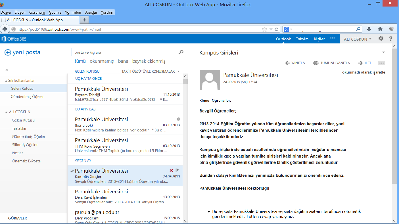Viewport: 399px width, 224px height.
Task: Open Kişiler in top navigation
Action: (x=319, y=39)
